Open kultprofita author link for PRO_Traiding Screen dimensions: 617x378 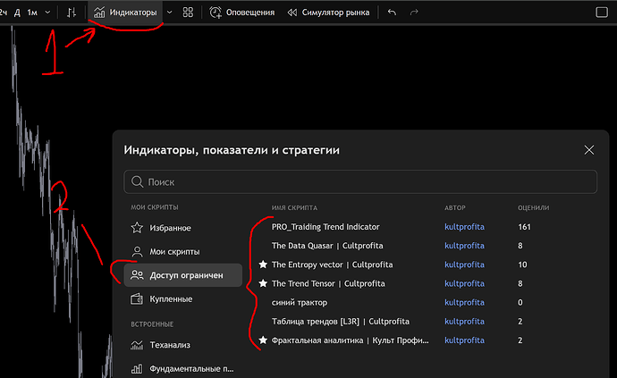464,227
